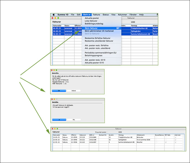The height and width of the screenshot is (163, 190).
Task: Click the Bärbuskar work name cell
Action: (x=145, y=137)
